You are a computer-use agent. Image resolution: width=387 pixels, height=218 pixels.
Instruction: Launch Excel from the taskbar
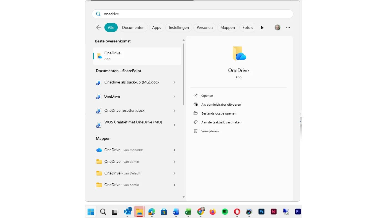(x=188, y=212)
